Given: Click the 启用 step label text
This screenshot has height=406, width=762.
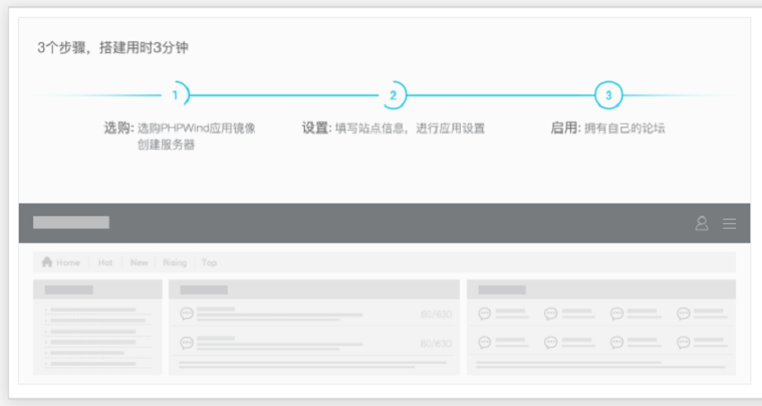Looking at the screenshot, I should [x=565, y=128].
